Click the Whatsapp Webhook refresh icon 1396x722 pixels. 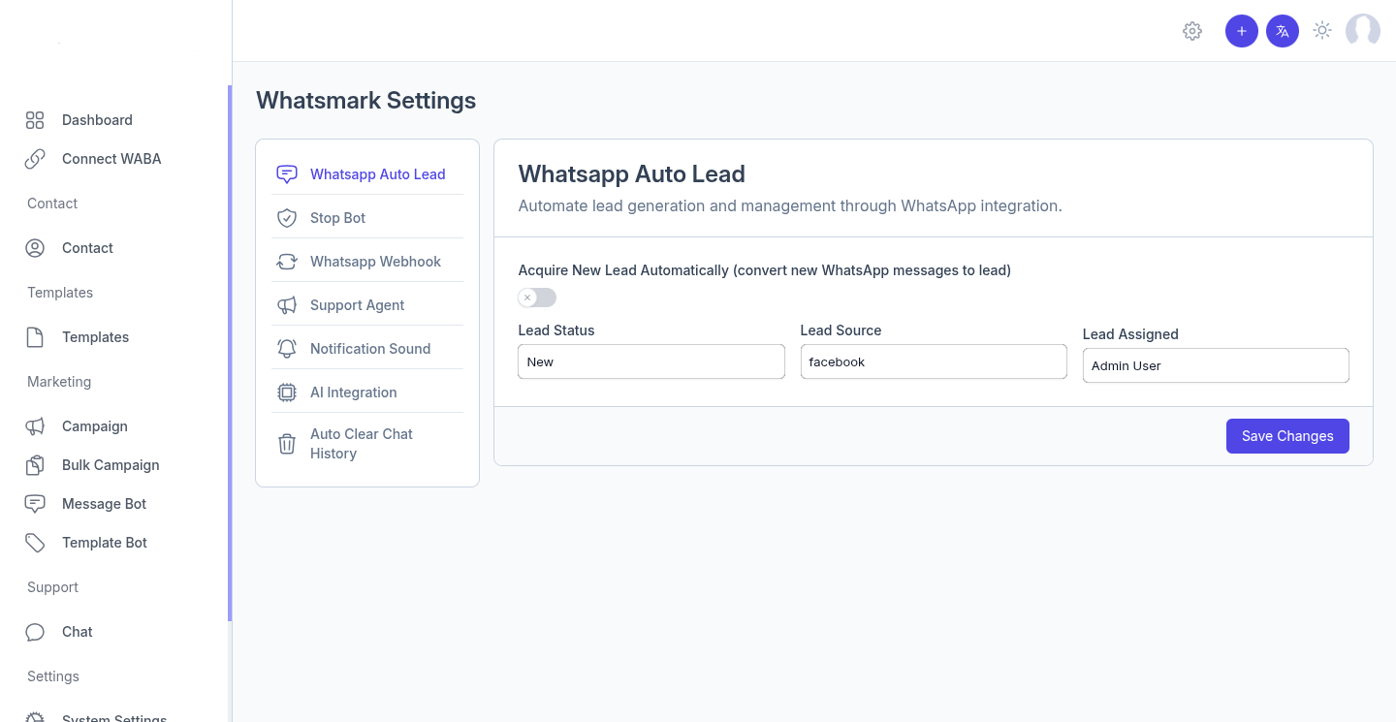click(287, 262)
